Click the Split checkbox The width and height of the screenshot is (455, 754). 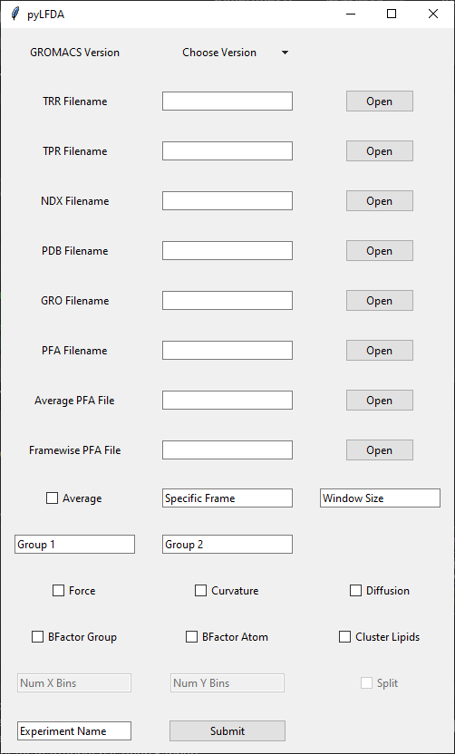[366, 682]
